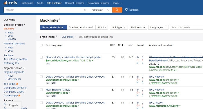
Task: Open Link type dropdown
Action: [x=119, y=27]
